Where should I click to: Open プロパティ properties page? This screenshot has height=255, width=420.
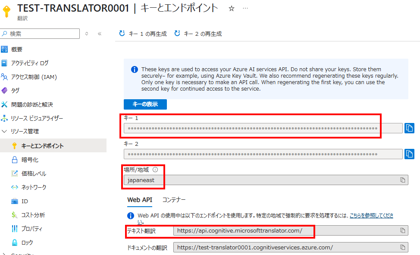tap(32, 229)
